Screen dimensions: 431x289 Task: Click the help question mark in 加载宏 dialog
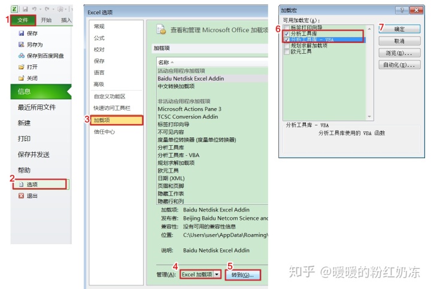[x=402, y=10]
